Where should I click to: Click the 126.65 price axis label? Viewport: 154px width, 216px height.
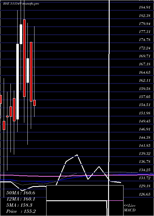(145, 194)
